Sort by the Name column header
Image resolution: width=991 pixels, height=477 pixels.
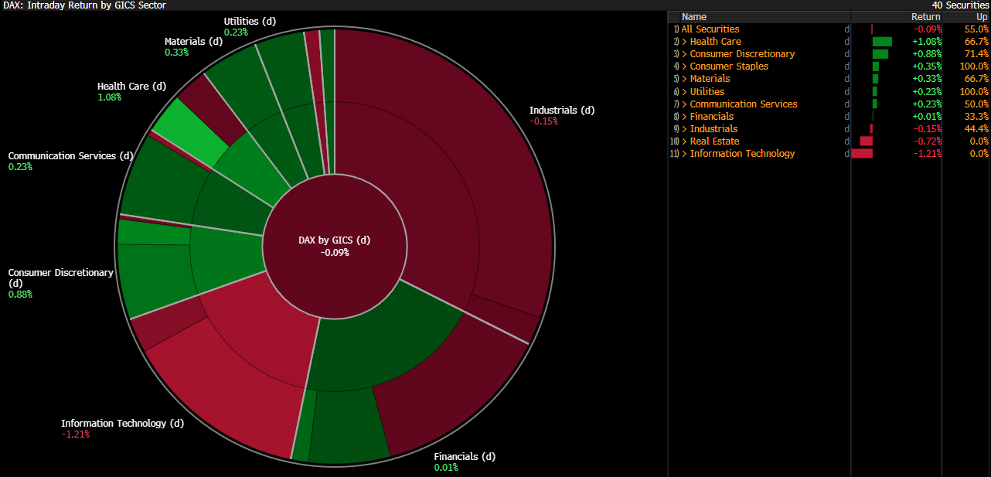[694, 17]
